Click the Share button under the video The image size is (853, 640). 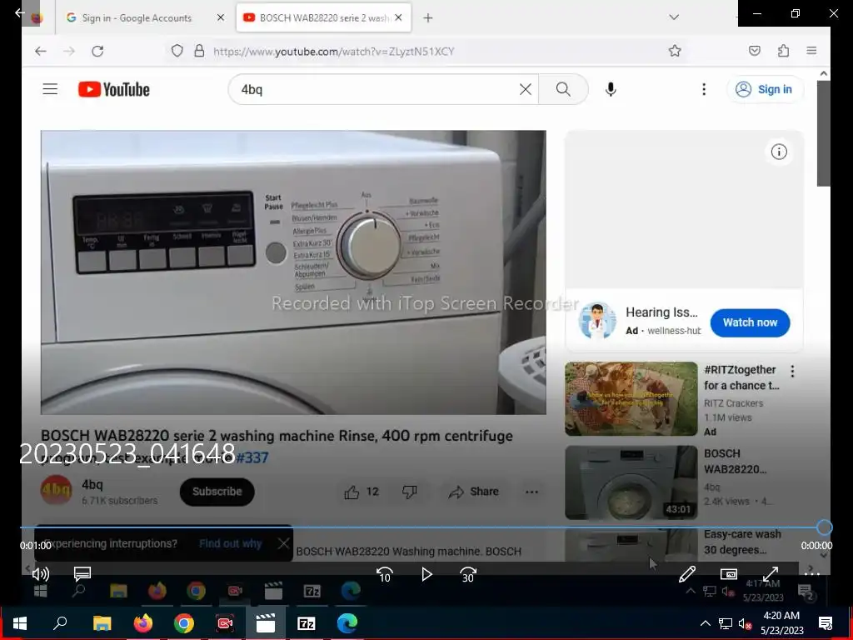473,492
